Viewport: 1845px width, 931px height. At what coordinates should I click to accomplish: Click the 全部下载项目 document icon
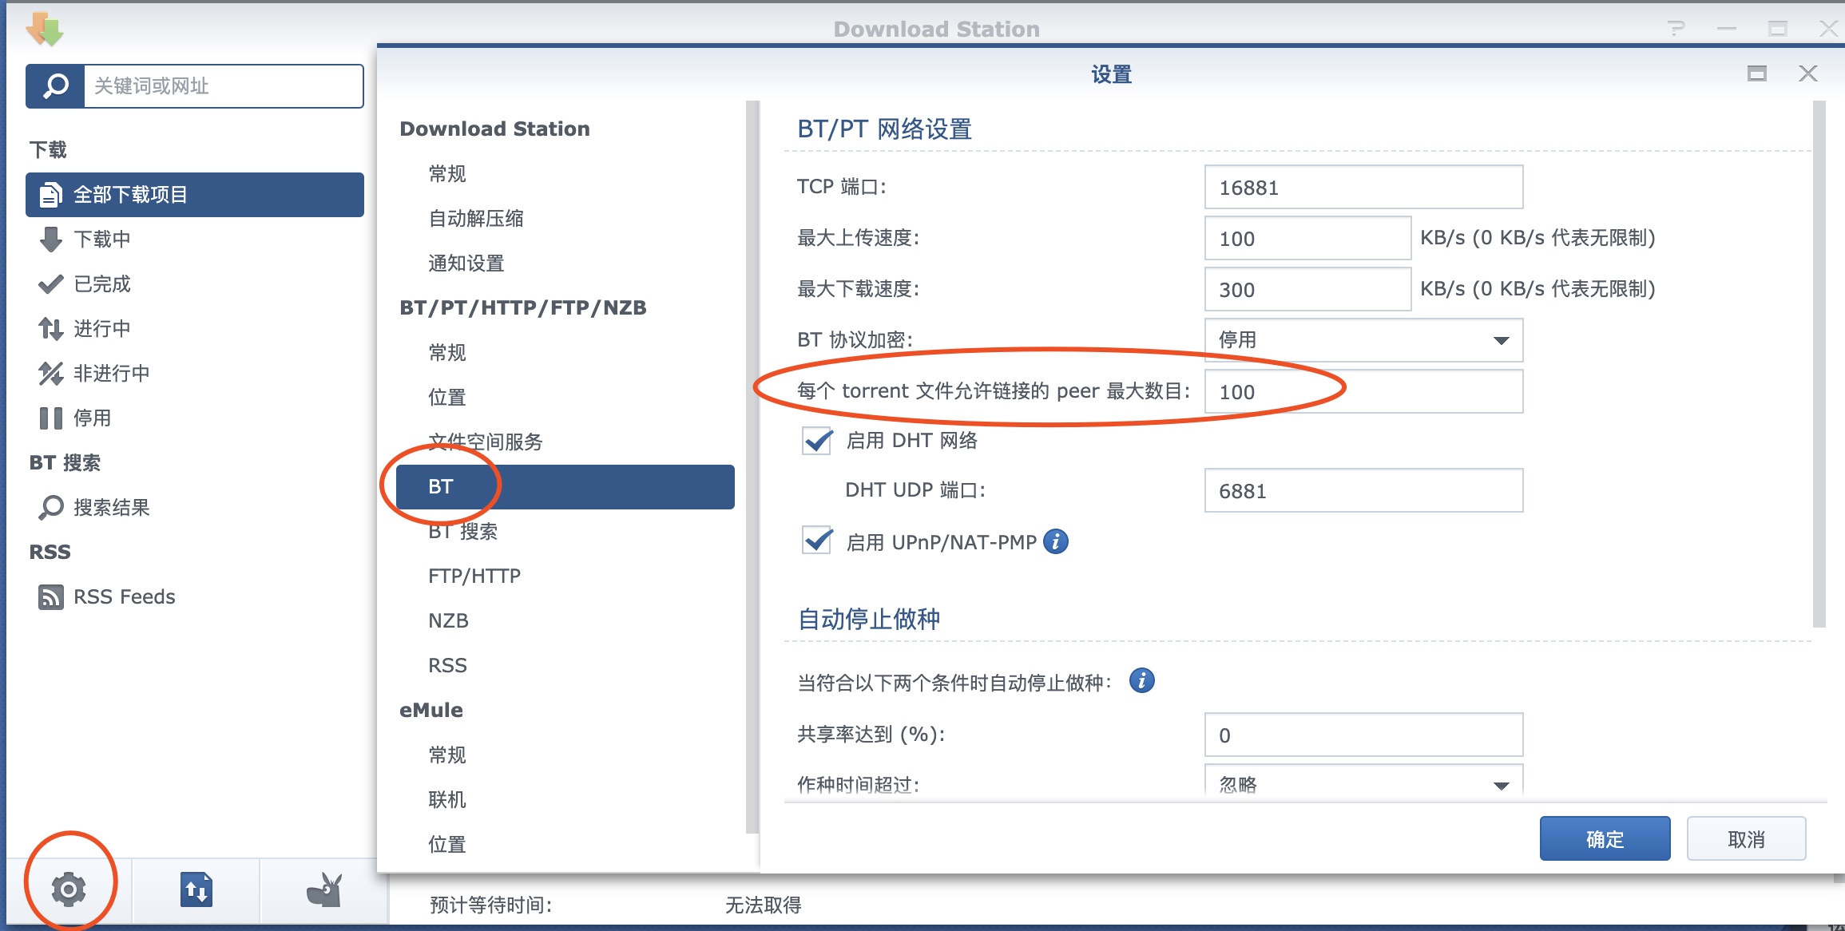point(51,194)
